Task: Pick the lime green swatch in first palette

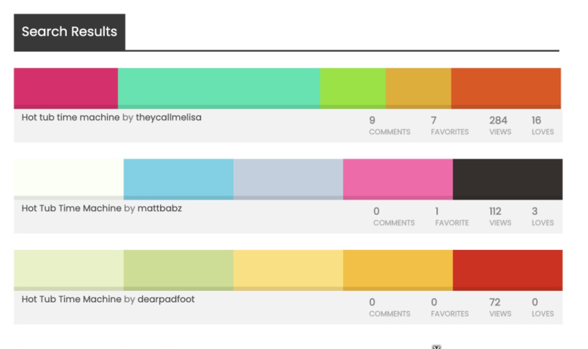Action: point(353,88)
